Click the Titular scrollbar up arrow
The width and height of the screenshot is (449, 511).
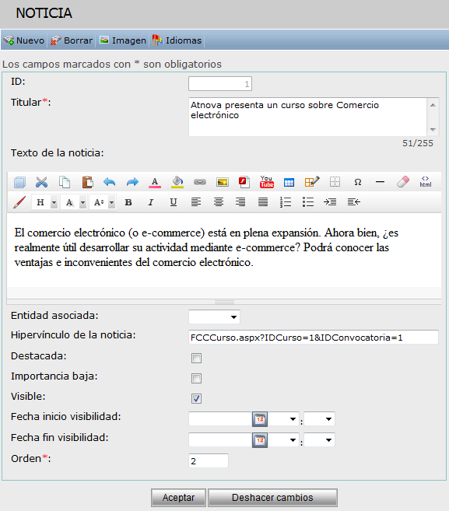tap(433, 105)
